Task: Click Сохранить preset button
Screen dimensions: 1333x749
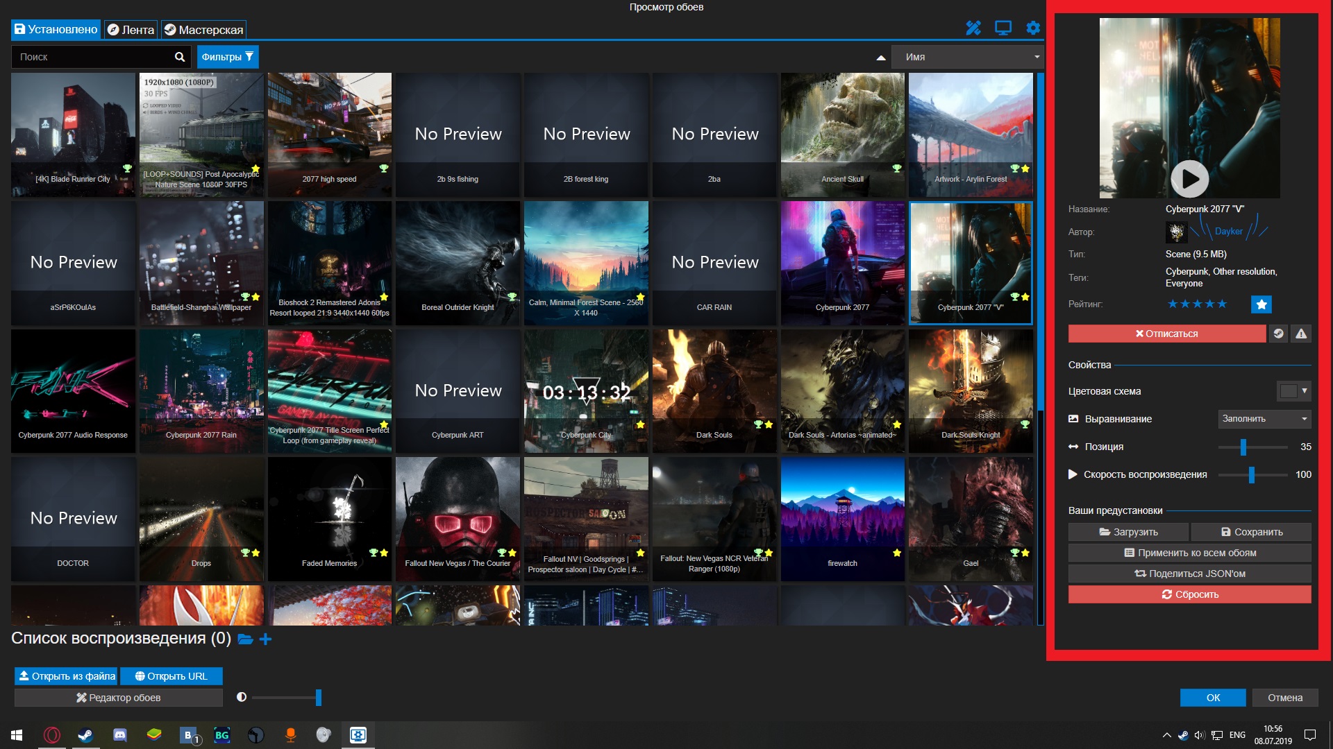Action: (1251, 532)
